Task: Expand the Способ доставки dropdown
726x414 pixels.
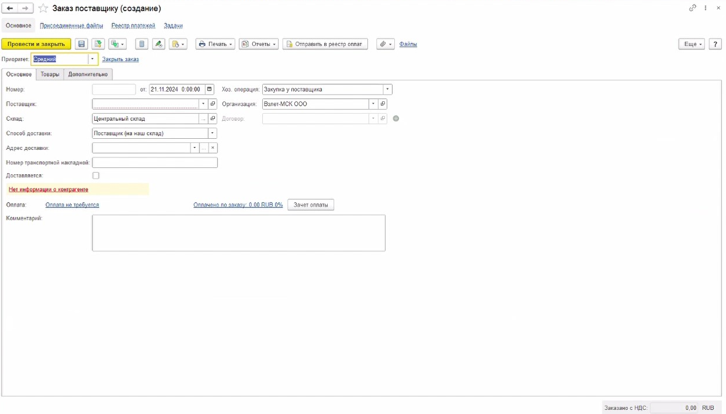Action: [x=213, y=133]
